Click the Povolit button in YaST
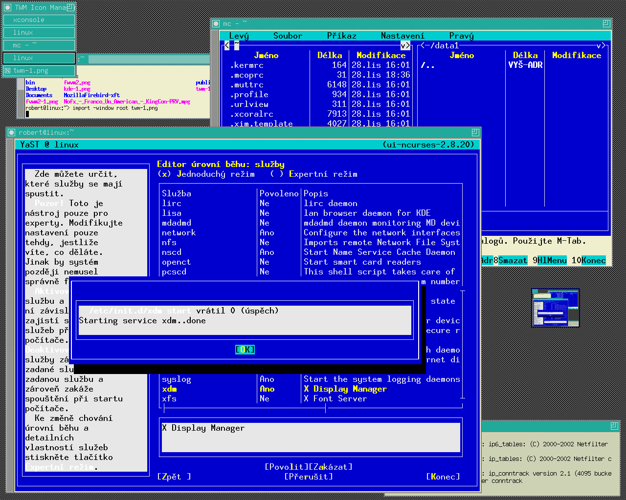 287,467
